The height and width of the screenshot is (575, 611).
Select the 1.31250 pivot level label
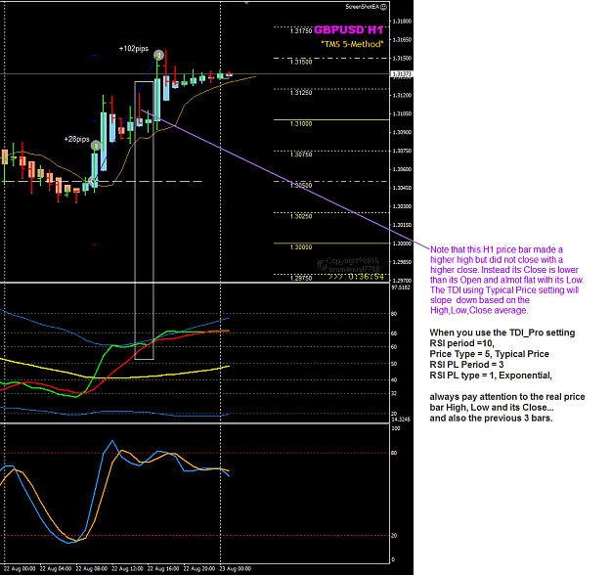click(301, 92)
